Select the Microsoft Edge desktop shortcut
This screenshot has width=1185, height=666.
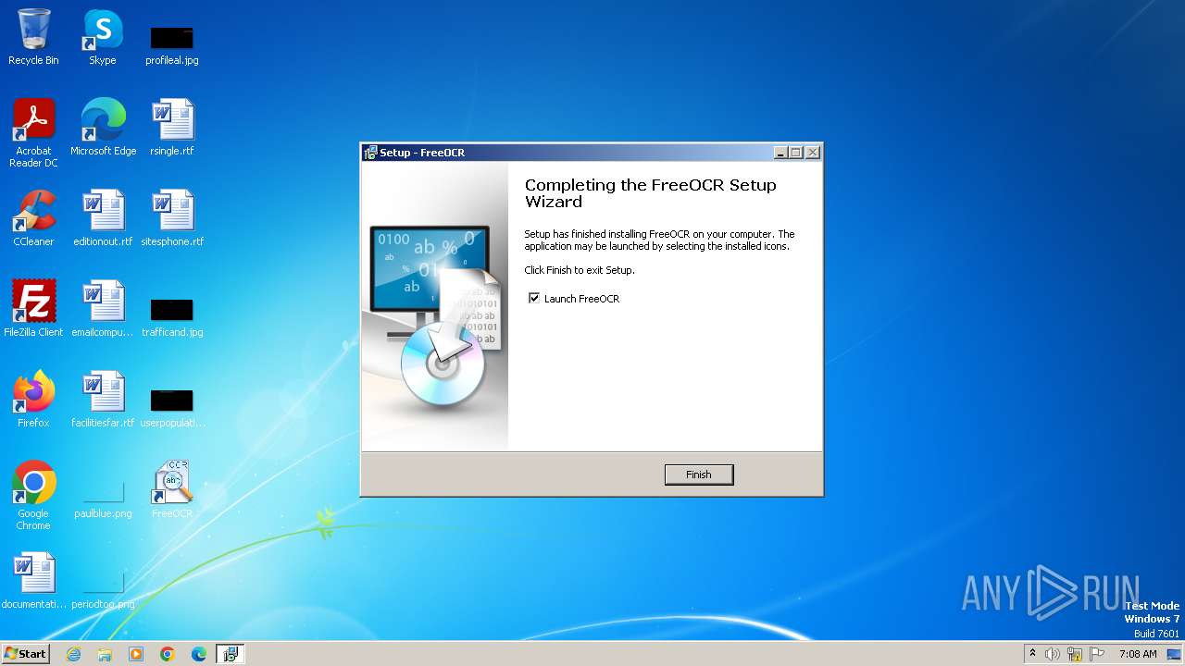(103, 129)
